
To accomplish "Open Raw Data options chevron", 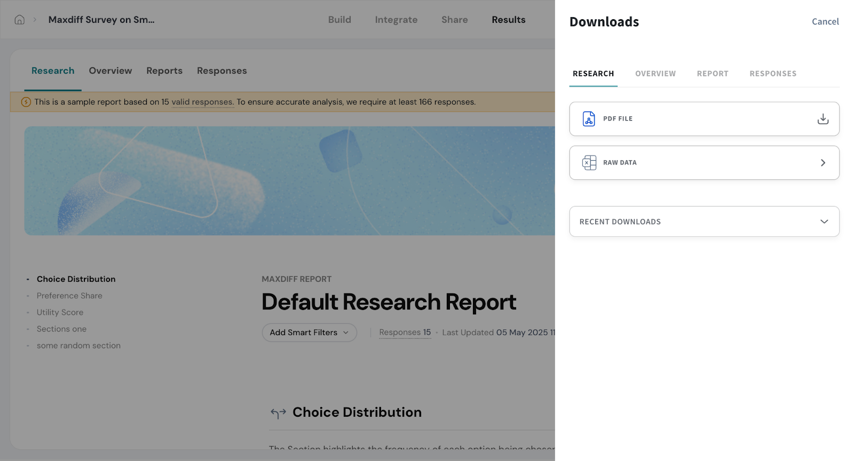I will pyautogui.click(x=823, y=163).
